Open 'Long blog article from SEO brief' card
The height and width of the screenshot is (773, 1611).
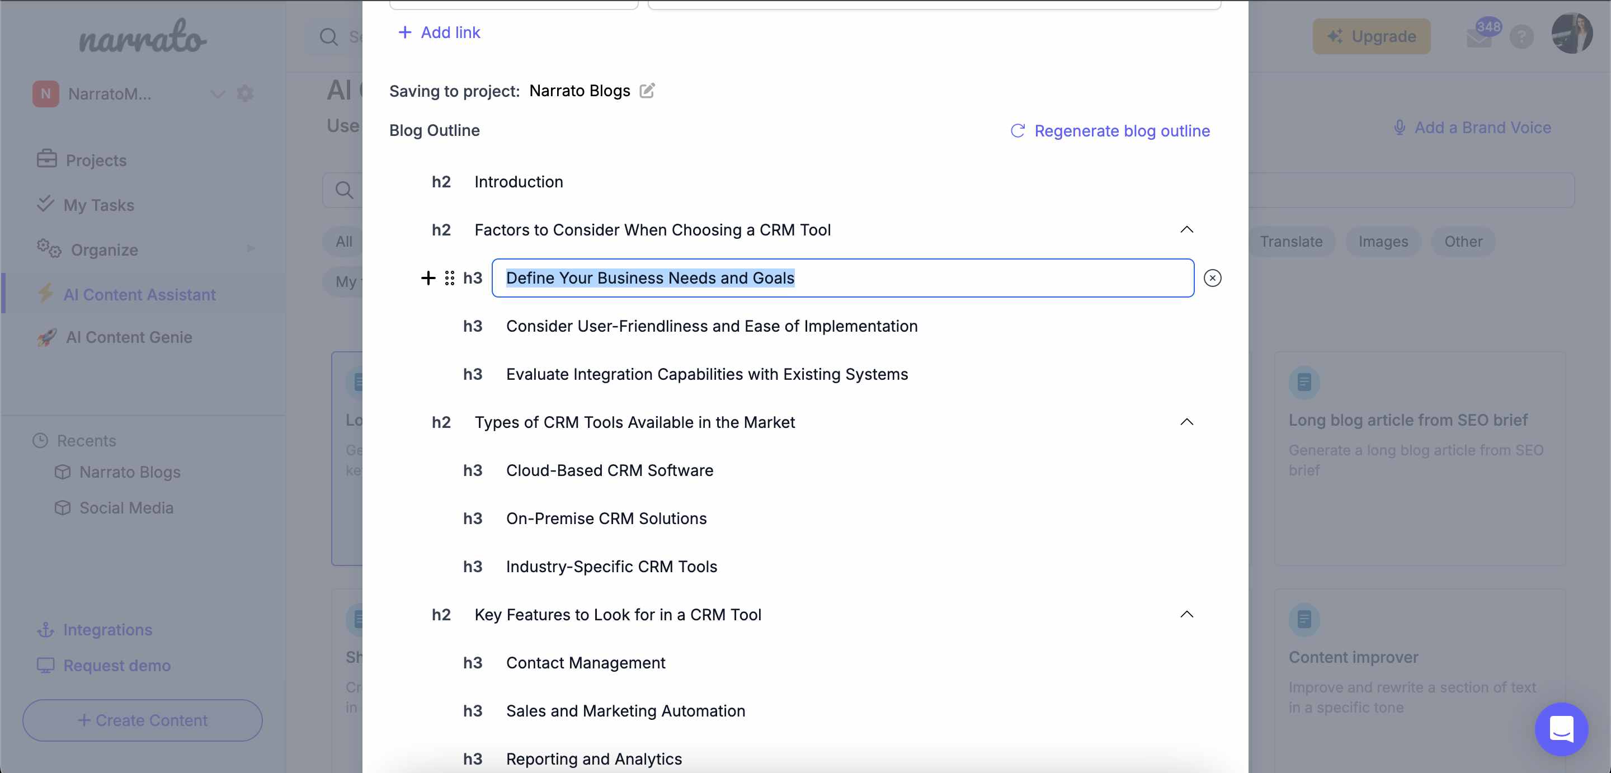[x=1420, y=459]
